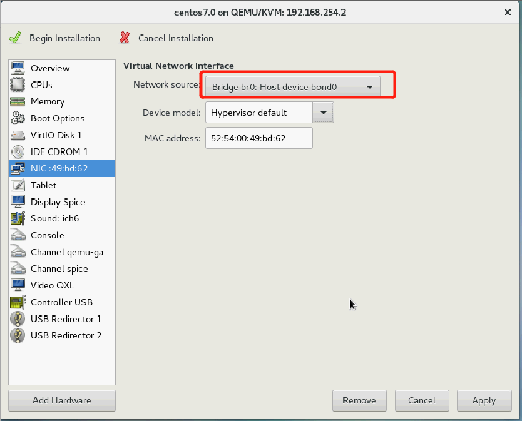Open the Boot Options entry
The image size is (522, 421).
(62, 118)
